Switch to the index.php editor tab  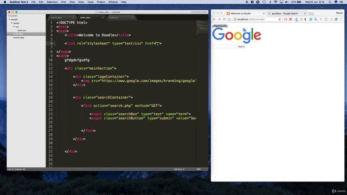[x=91, y=18]
